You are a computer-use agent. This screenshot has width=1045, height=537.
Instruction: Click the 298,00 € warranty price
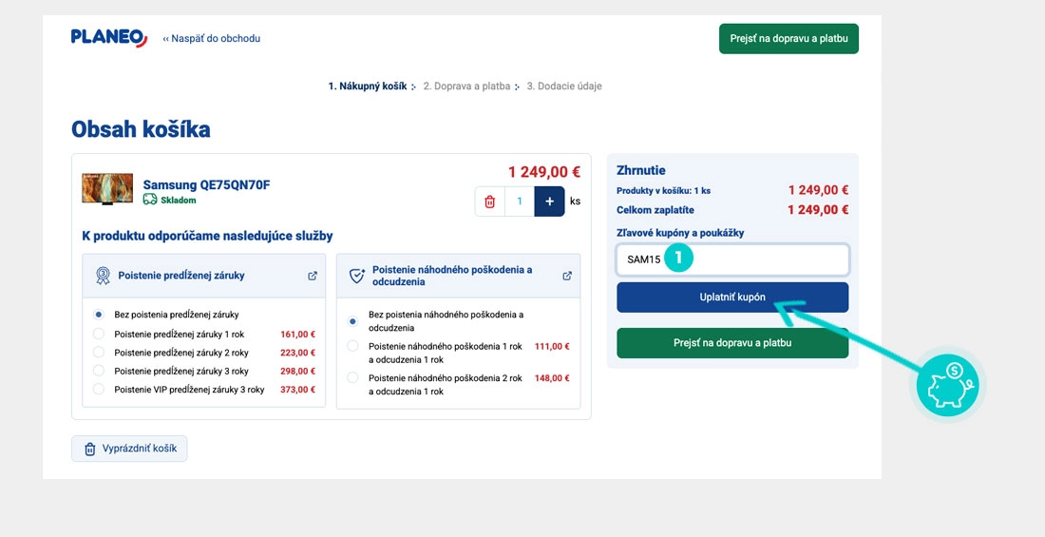(x=298, y=371)
